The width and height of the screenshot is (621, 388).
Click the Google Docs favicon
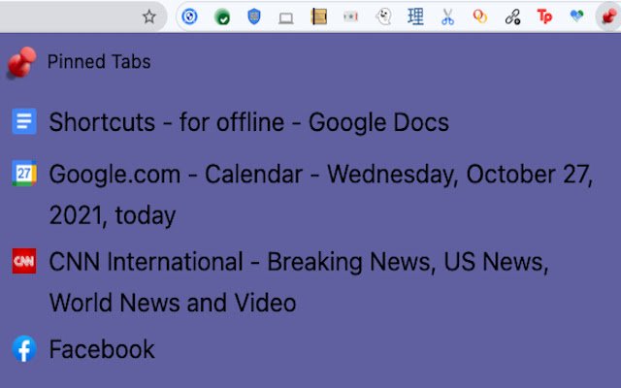pos(24,121)
